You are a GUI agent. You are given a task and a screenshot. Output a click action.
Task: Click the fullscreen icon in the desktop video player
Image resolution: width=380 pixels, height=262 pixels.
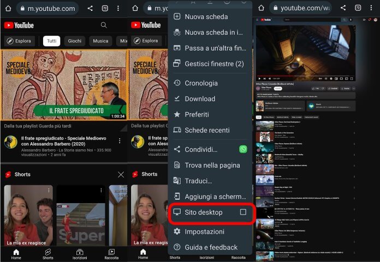coord(352,78)
